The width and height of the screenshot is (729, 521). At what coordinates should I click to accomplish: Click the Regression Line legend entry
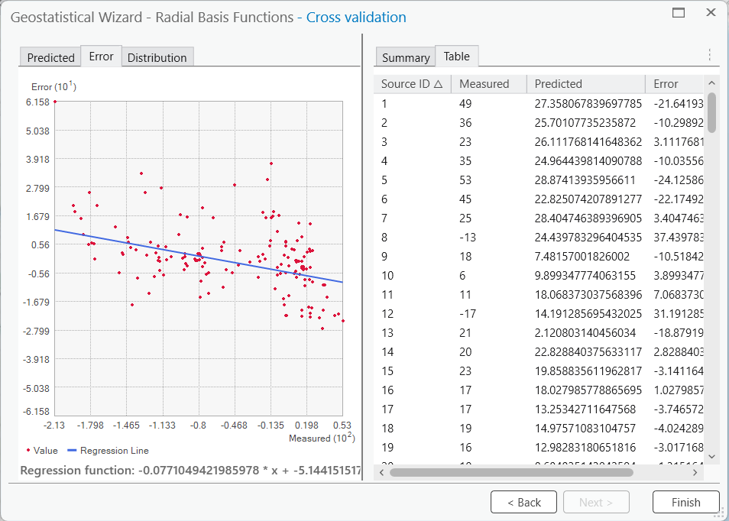point(108,451)
